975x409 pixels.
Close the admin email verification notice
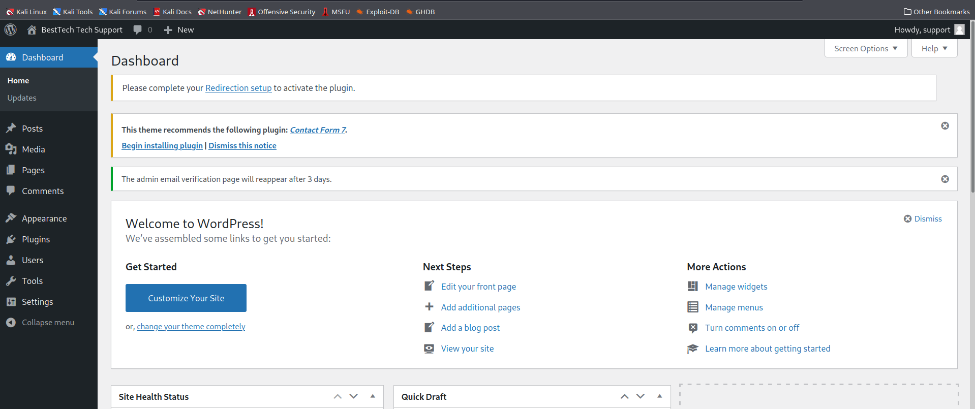[x=945, y=179]
